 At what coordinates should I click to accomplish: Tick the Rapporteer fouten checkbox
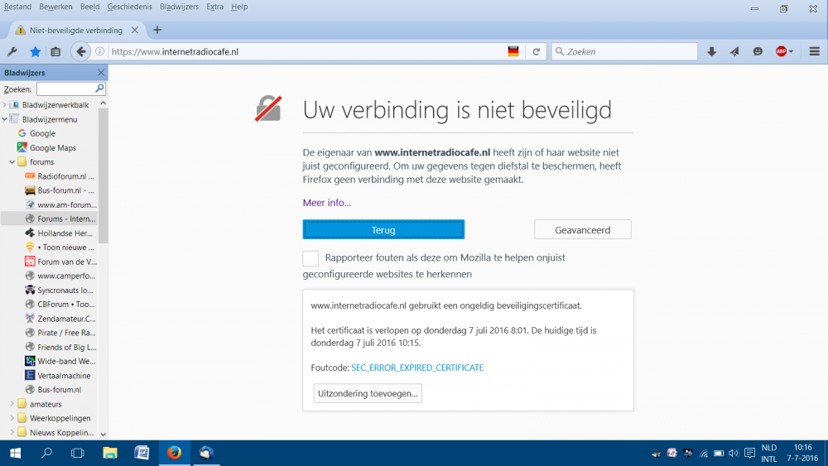[x=310, y=258]
